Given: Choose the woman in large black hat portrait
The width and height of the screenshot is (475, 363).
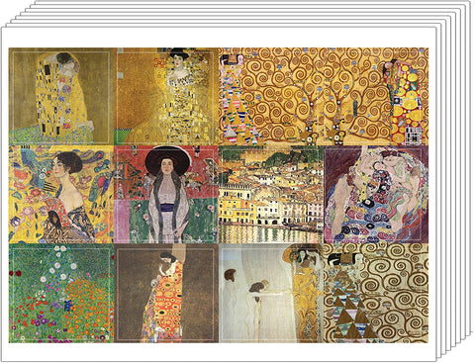Looking at the screenshot, I should point(166,195).
